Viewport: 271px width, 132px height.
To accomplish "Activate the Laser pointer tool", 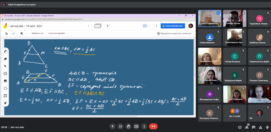I will click(5, 103).
